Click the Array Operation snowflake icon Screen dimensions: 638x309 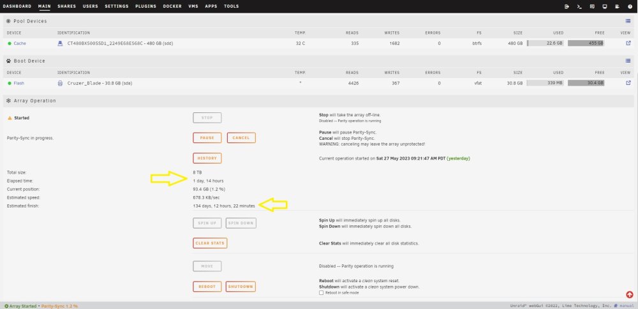pyautogui.click(x=8, y=101)
